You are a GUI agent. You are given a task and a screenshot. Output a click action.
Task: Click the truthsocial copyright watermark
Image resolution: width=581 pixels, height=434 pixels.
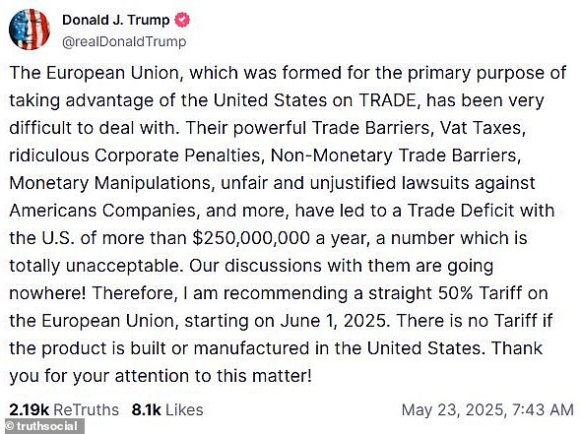click(42, 426)
